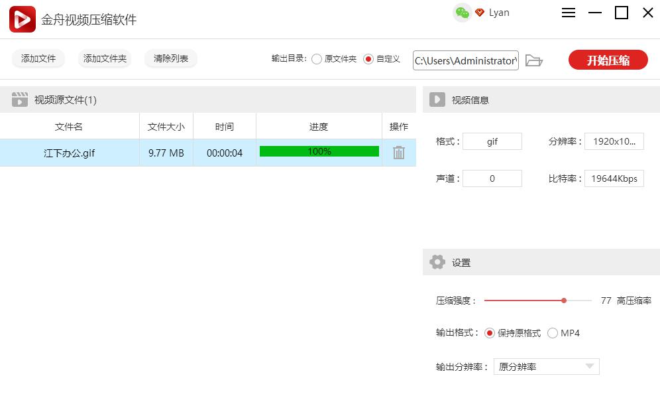Browse output folder using folder icon

535,60
